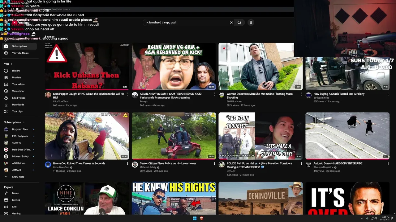Open Subscriptions in the sidebar
Image resolution: width=396 pixels, height=222 pixels.
coord(19,46)
